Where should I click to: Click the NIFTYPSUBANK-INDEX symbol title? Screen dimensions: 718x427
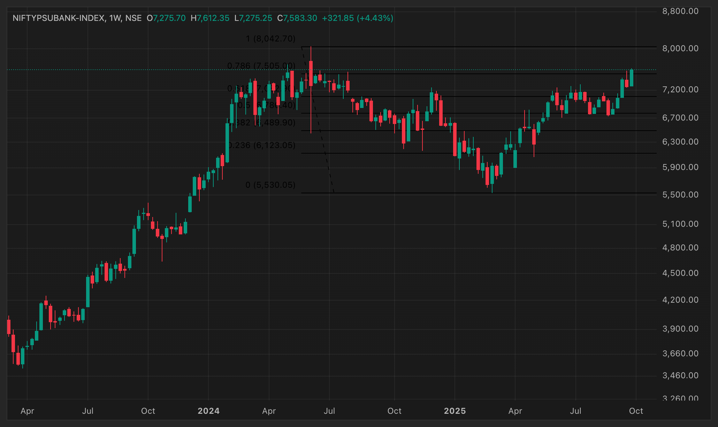click(59, 18)
